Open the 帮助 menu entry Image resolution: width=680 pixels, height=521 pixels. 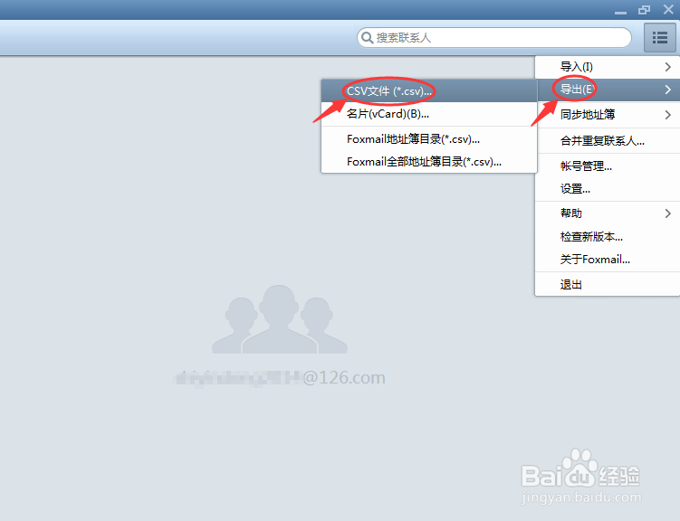point(608,213)
